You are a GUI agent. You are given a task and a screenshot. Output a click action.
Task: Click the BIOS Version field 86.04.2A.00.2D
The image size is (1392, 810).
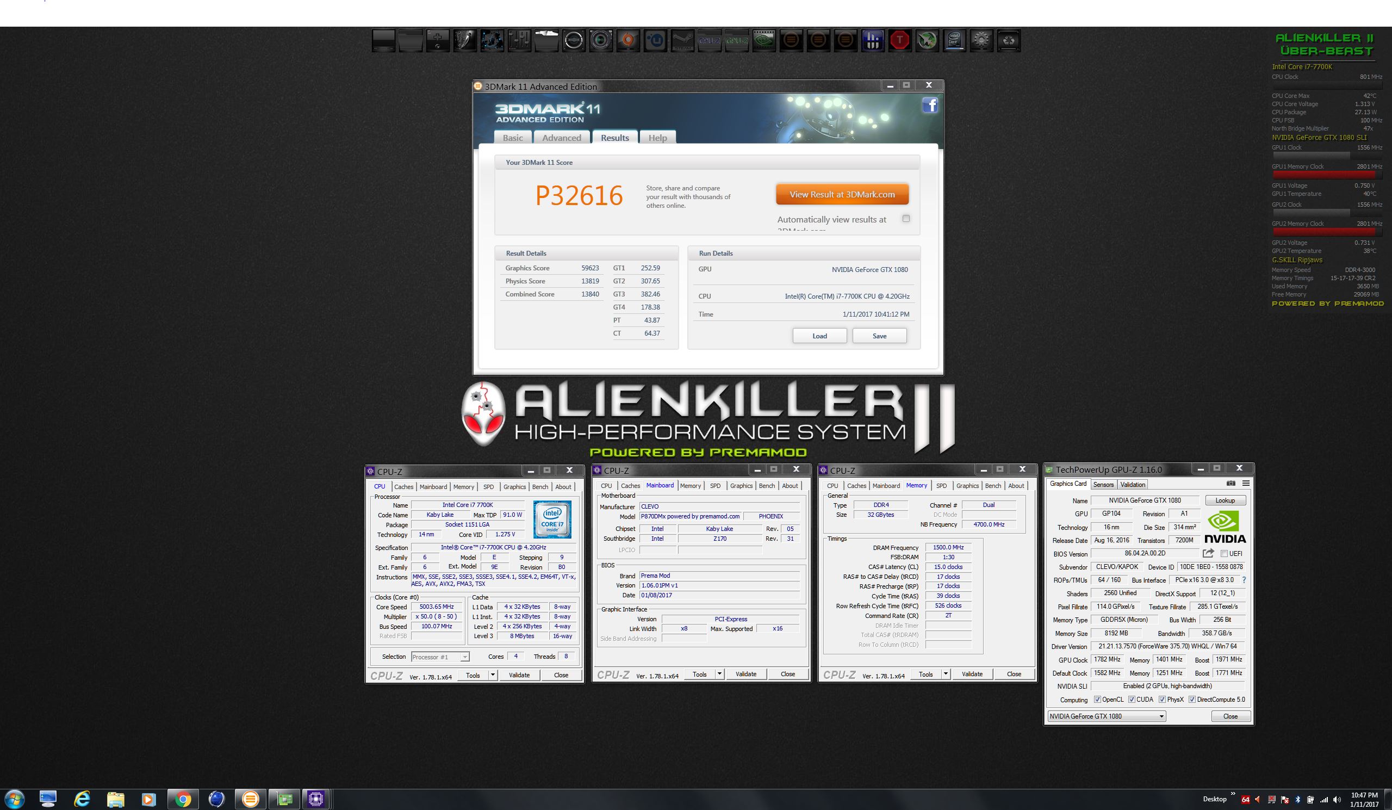click(1145, 554)
